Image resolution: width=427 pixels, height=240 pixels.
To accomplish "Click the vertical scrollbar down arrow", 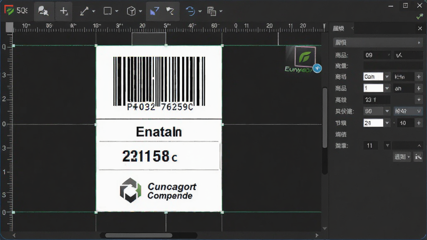I will coord(324,228).
